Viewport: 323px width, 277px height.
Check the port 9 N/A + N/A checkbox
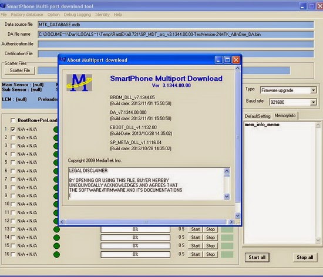[13, 195]
